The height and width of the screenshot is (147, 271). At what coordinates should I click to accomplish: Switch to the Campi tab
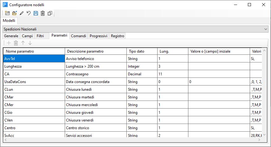(27, 36)
